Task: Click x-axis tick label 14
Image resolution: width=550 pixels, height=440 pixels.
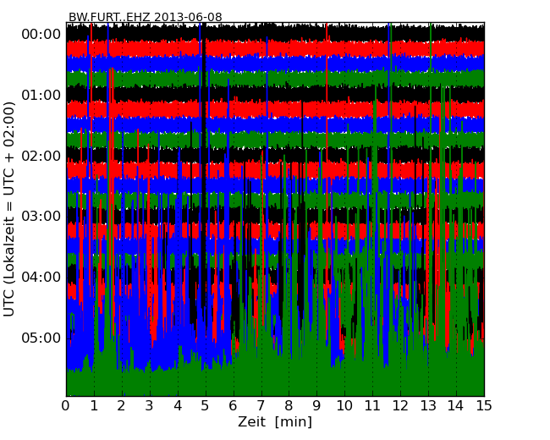Action: coord(456,406)
